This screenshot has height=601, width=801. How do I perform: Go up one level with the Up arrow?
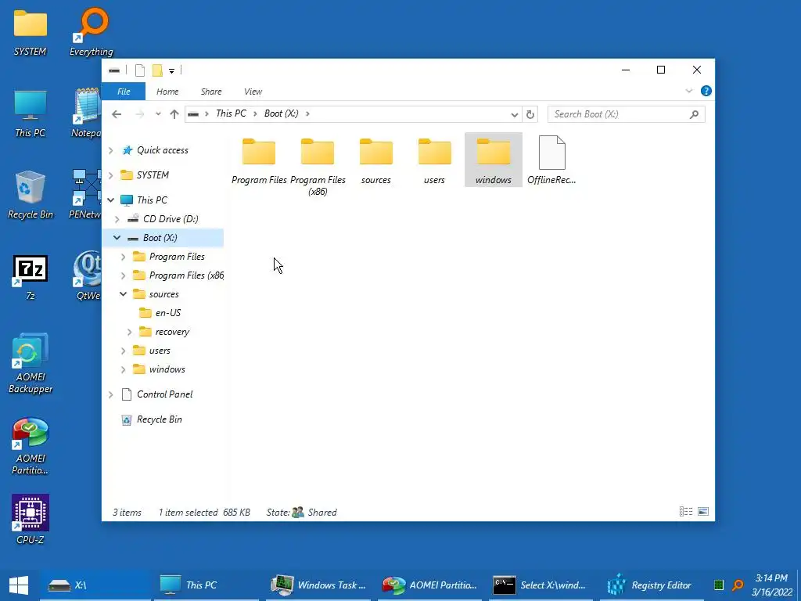point(174,114)
